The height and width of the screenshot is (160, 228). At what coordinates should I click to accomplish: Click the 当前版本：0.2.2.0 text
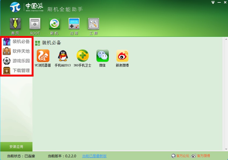(62, 156)
